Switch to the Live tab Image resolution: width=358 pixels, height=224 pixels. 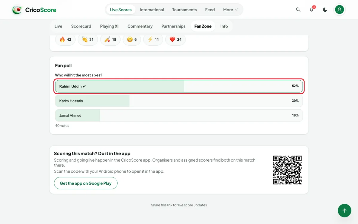point(58,26)
